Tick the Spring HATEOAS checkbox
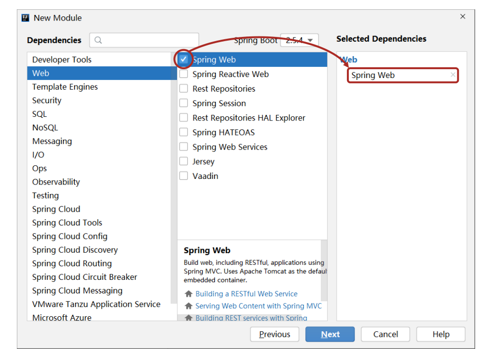Screen dimensions: 478x349 coord(184,132)
